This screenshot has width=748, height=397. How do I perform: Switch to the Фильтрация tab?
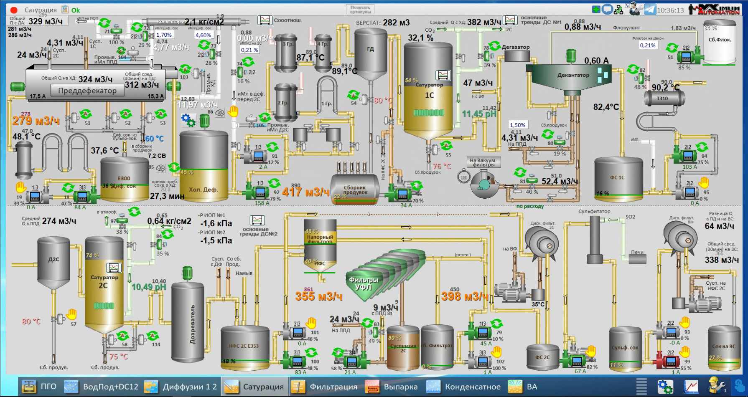click(x=324, y=387)
